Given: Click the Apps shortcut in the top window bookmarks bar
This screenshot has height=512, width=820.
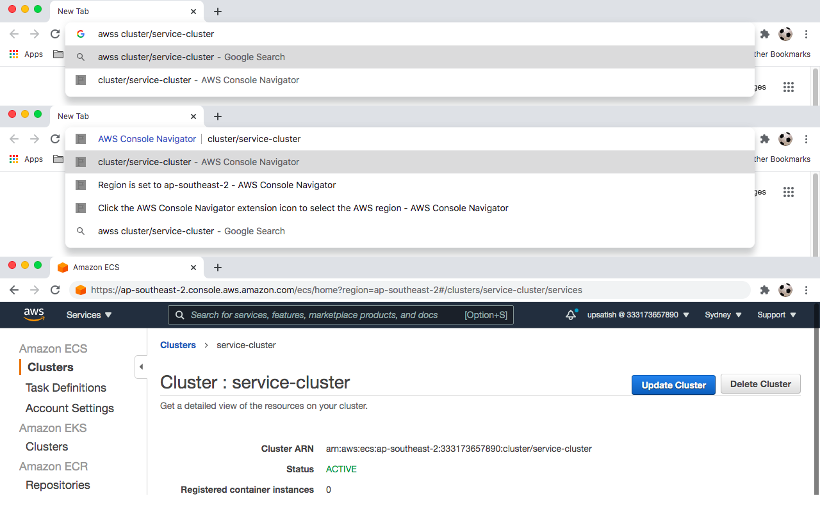Looking at the screenshot, I should [26, 54].
